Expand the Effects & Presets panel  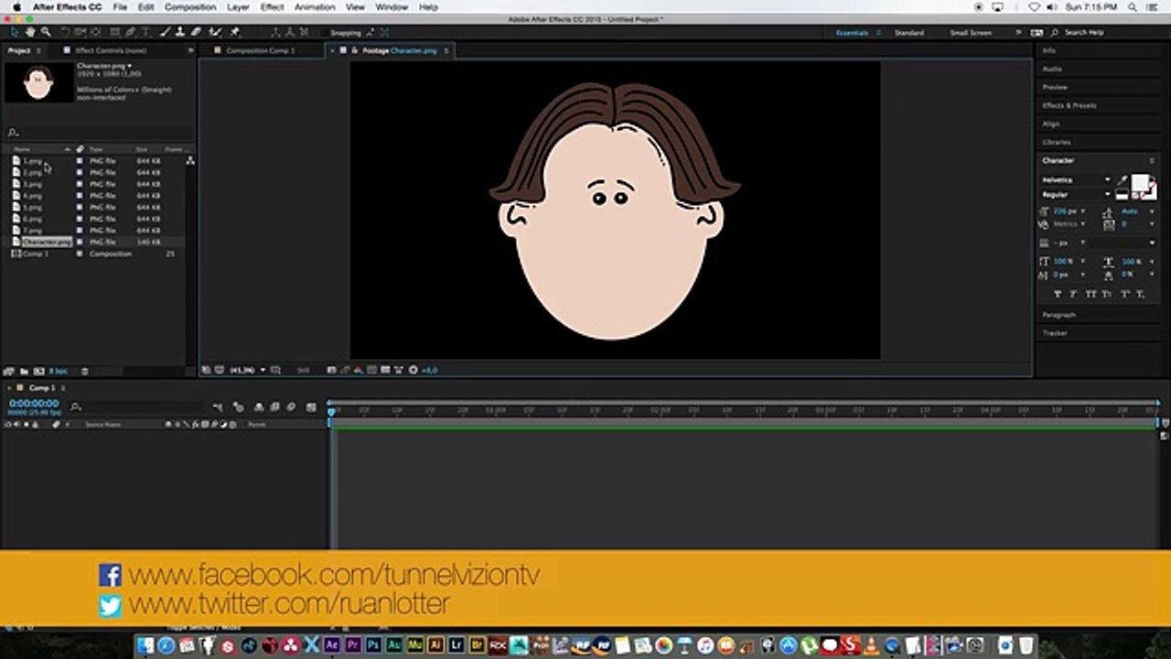(1069, 105)
